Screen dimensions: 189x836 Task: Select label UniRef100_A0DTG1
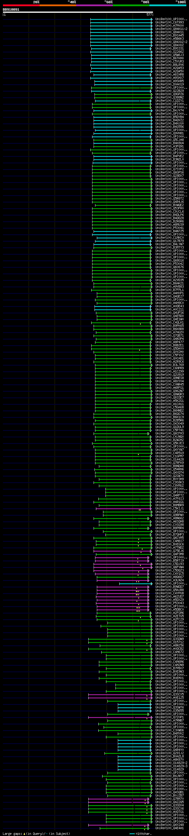tap(170, 812)
